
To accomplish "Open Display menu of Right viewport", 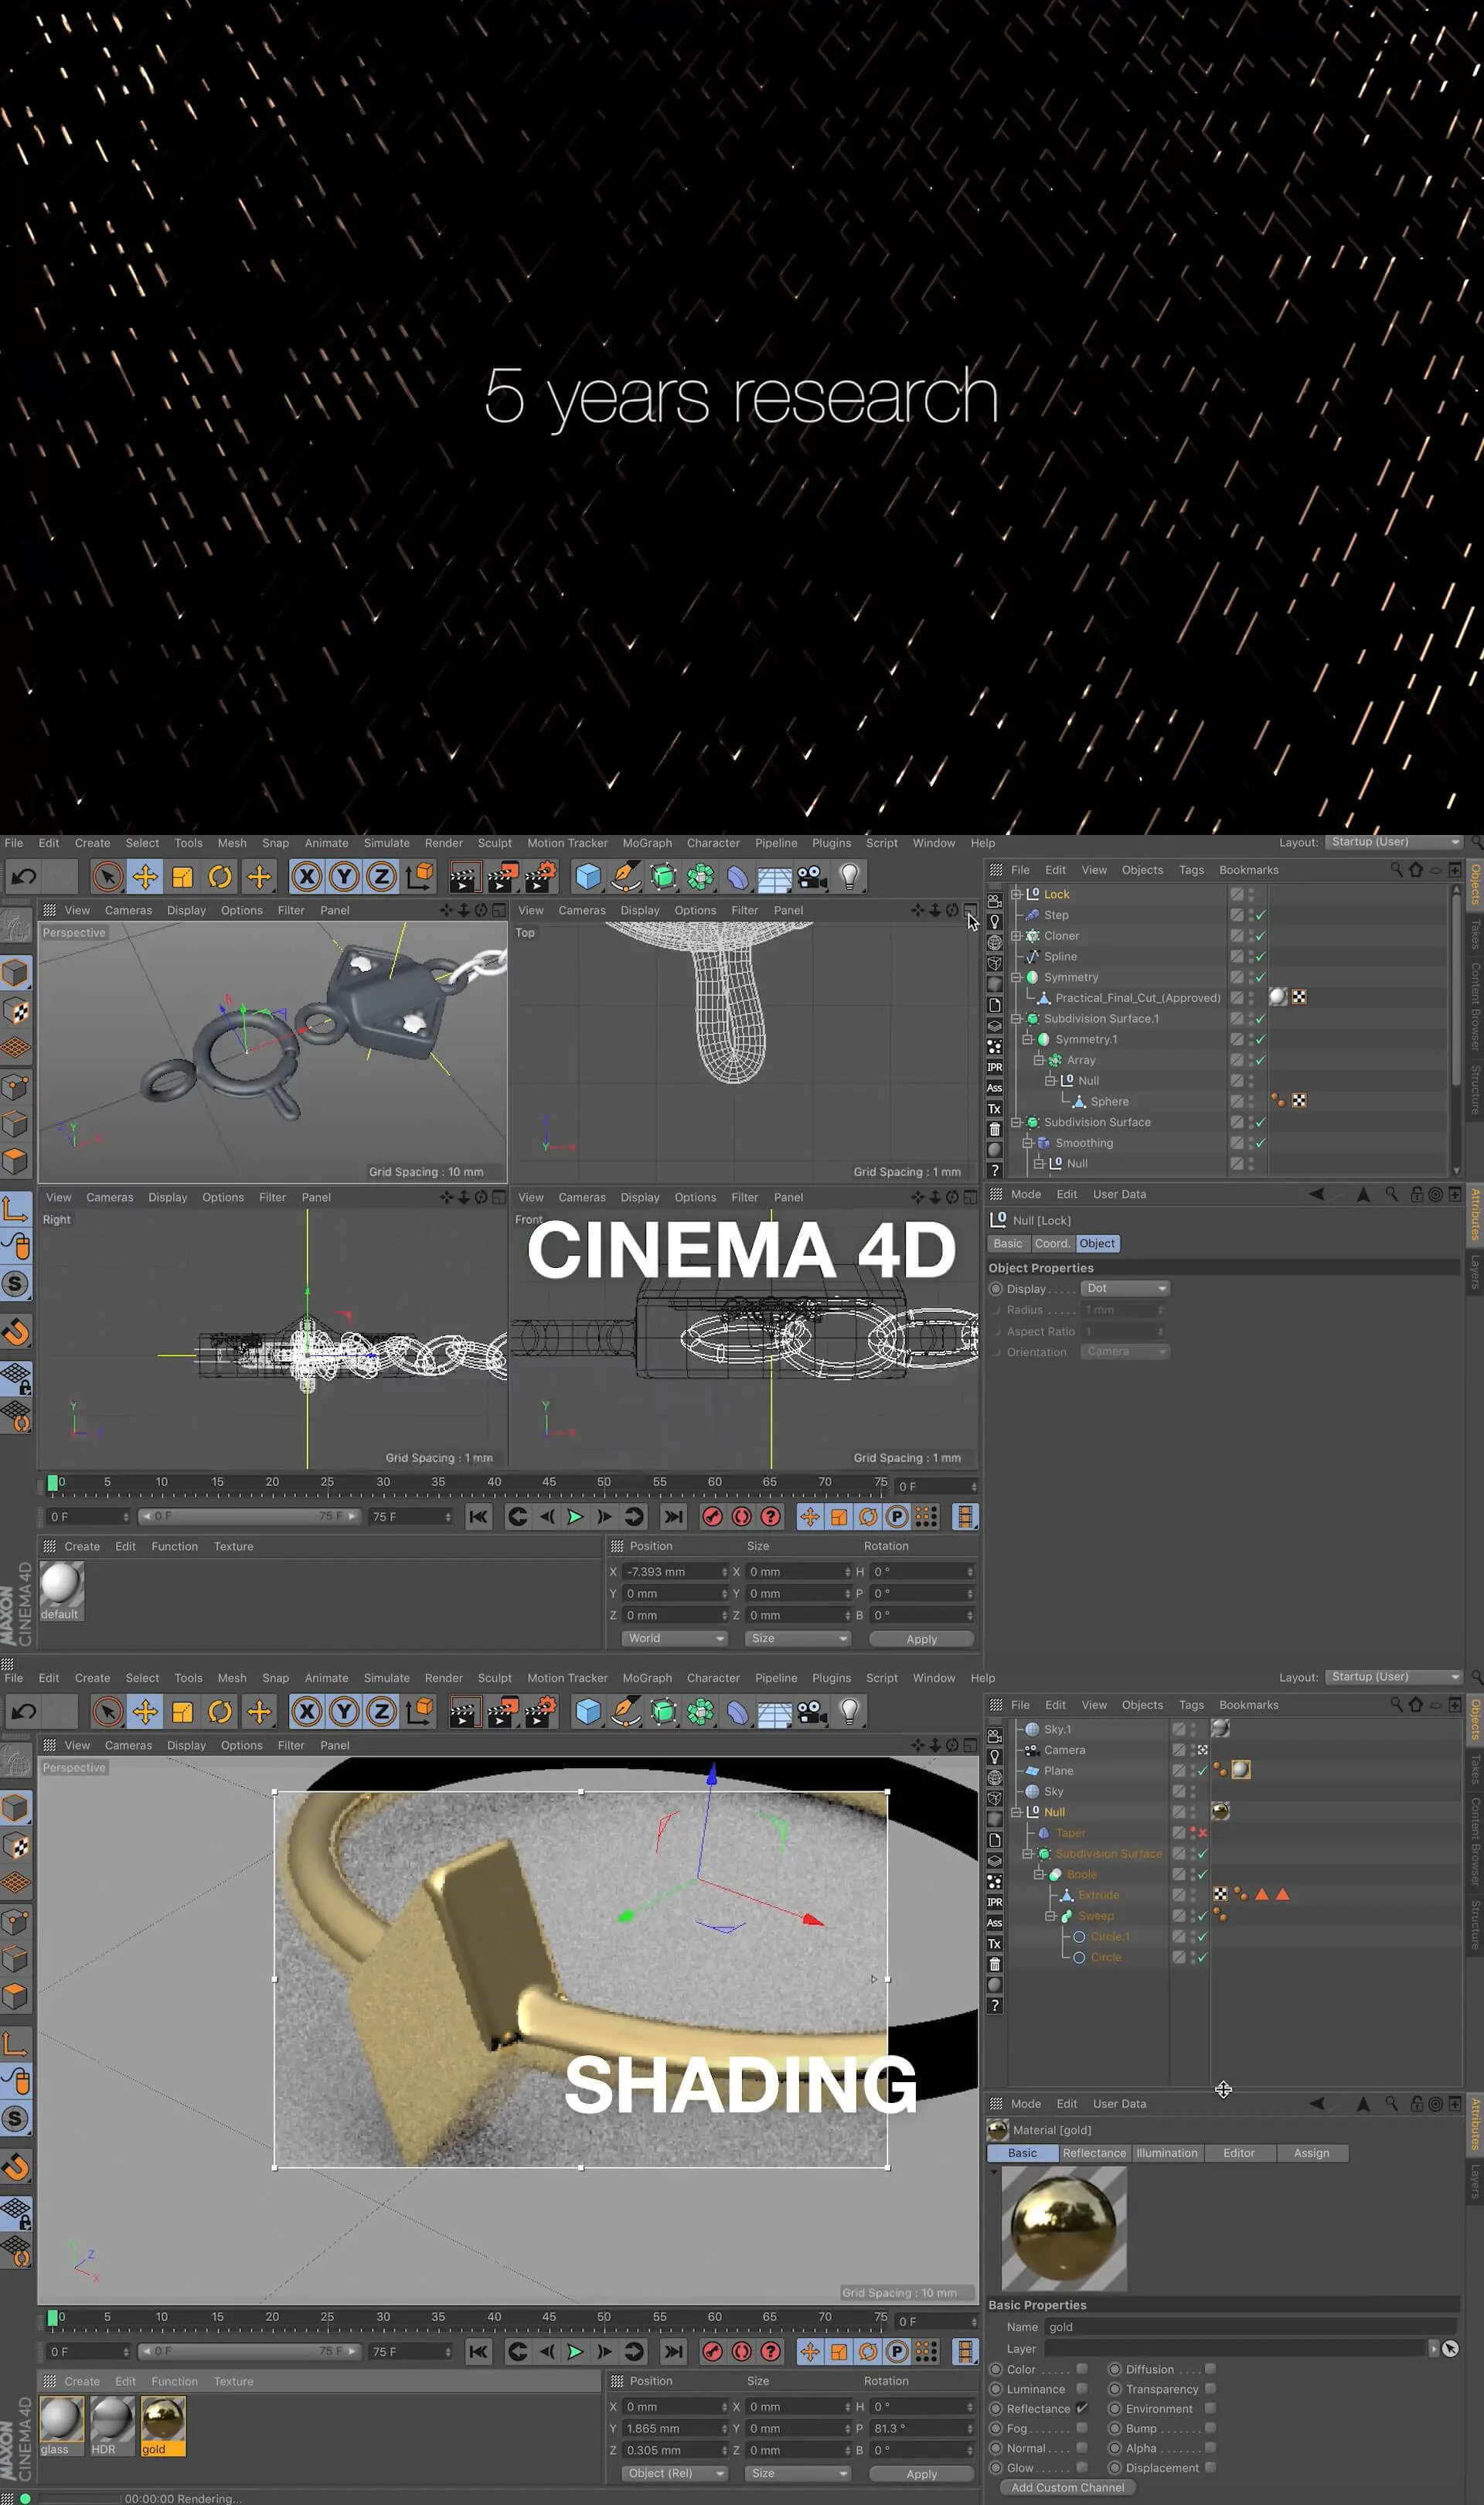I will (167, 1197).
